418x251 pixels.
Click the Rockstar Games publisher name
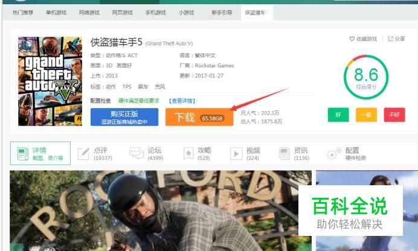point(214,66)
